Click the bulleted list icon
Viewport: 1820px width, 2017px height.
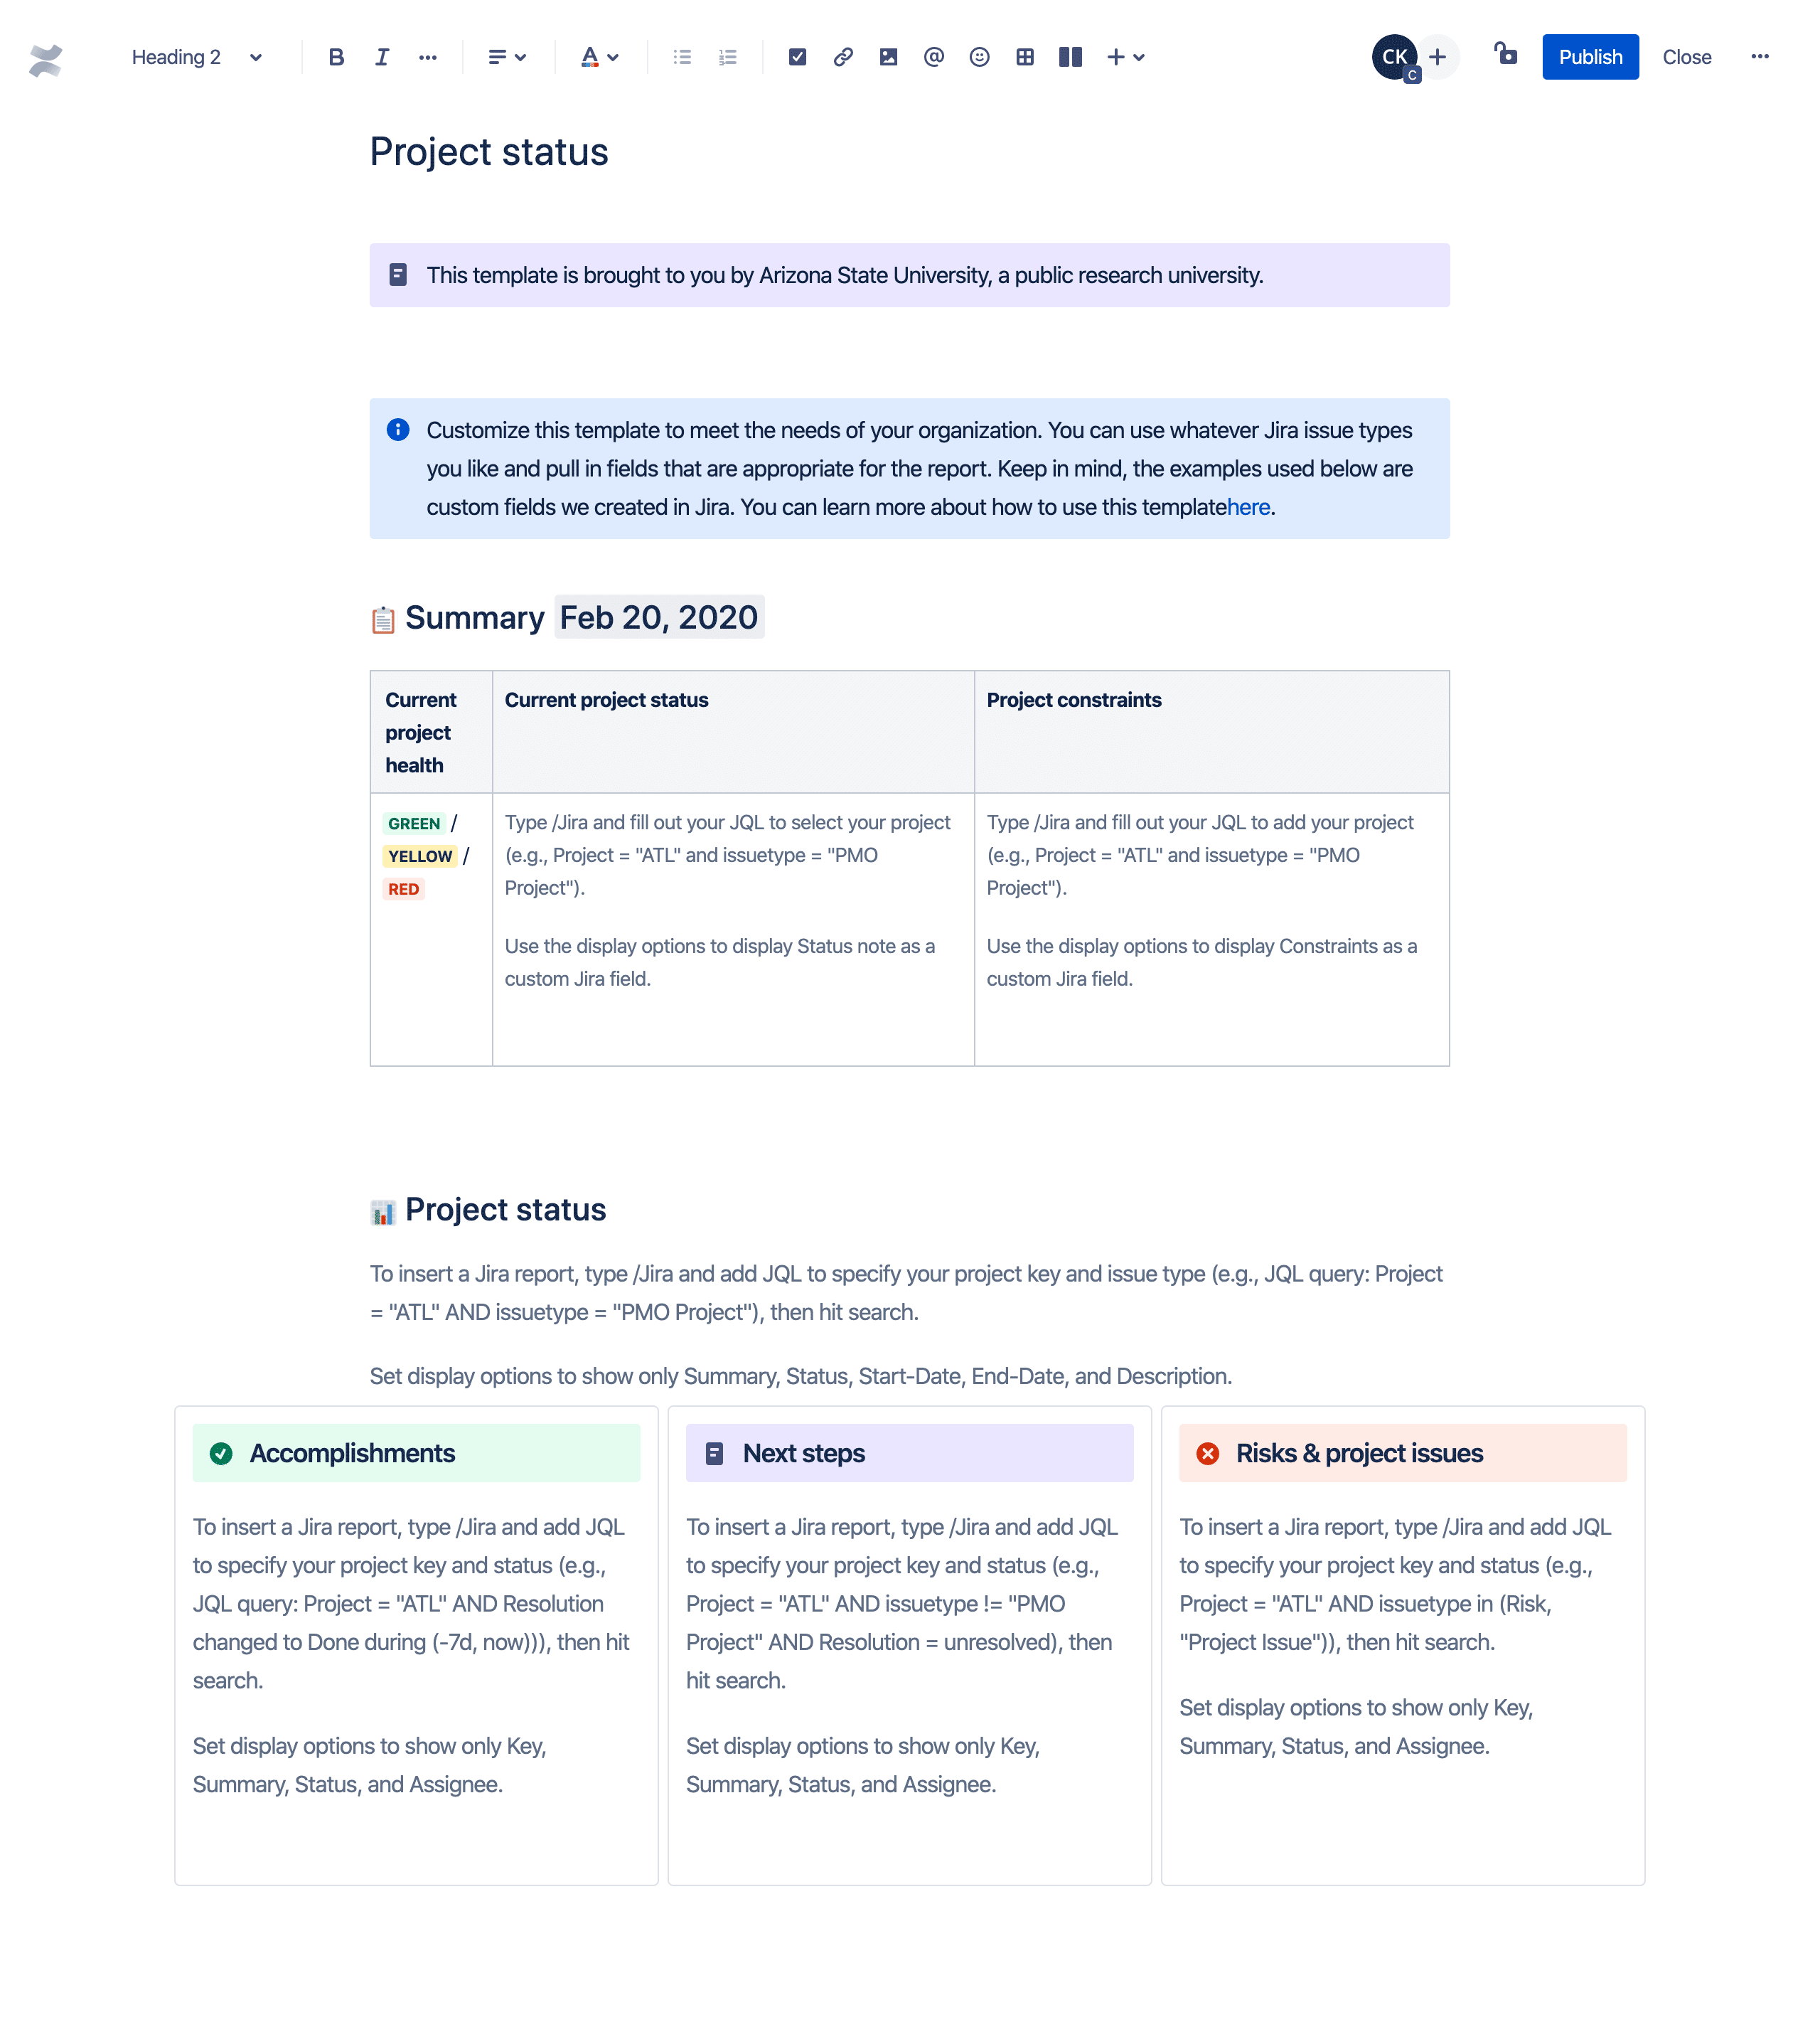tap(682, 56)
